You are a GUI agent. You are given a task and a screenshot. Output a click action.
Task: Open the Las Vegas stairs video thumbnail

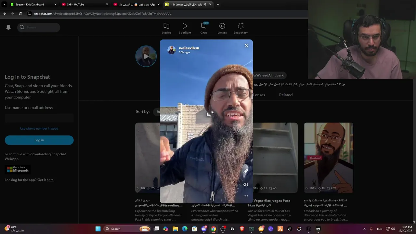click(x=275, y=158)
